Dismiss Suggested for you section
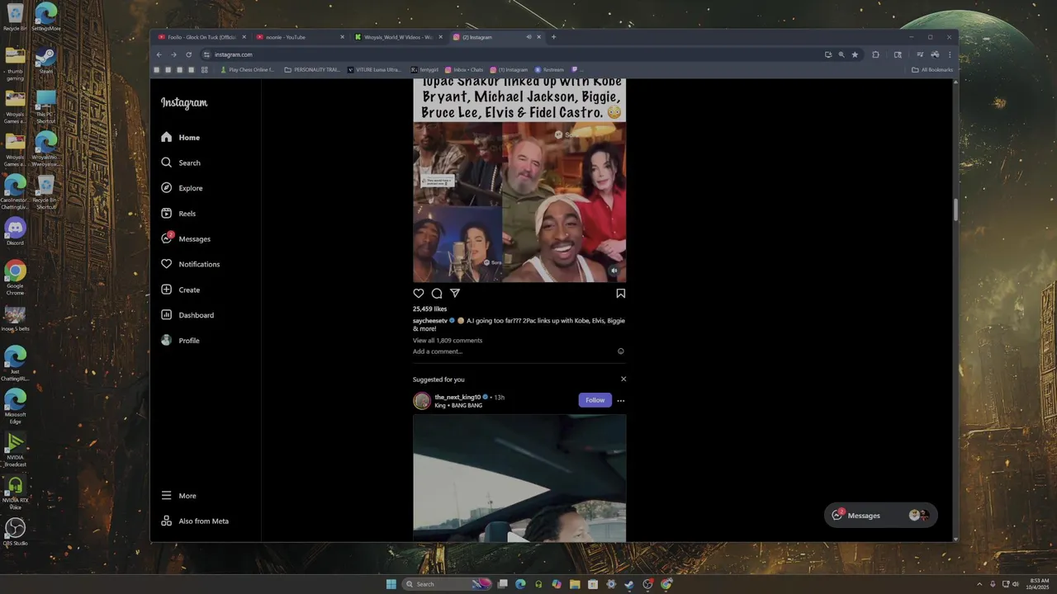This screenshot has height=594, width=1057. point(623,379)
